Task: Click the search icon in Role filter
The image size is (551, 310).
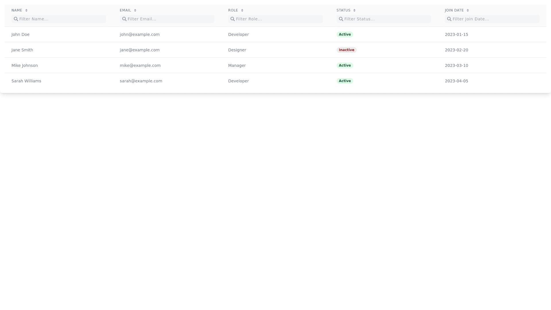Action: click(233, 19)
